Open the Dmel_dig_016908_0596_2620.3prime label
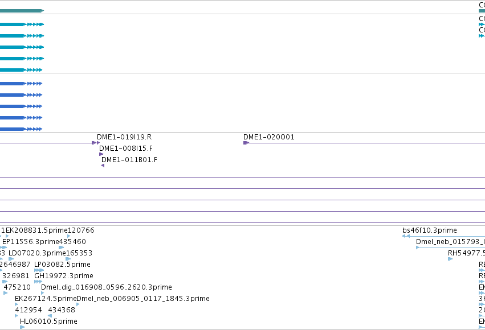485x330 pixels. point(107,287)
